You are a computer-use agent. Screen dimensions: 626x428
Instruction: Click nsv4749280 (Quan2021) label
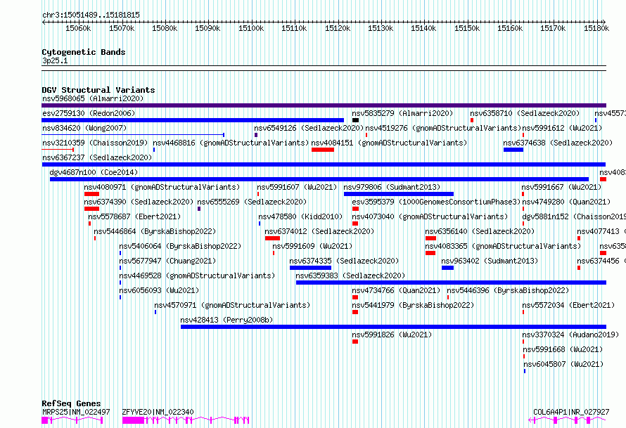click(x=566, y=202)
